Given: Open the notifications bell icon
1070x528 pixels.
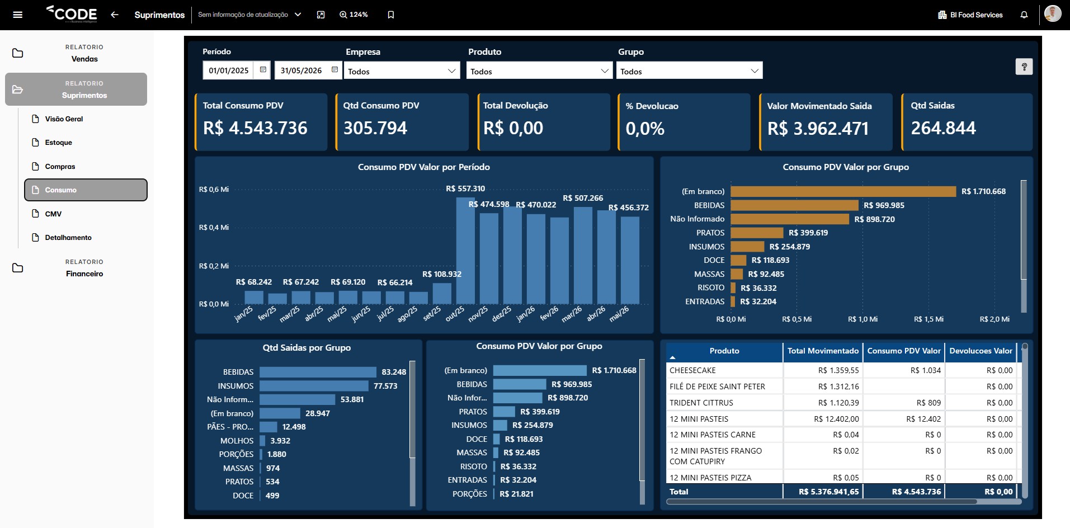Looking at the screenshot, I should (1024, 15).
